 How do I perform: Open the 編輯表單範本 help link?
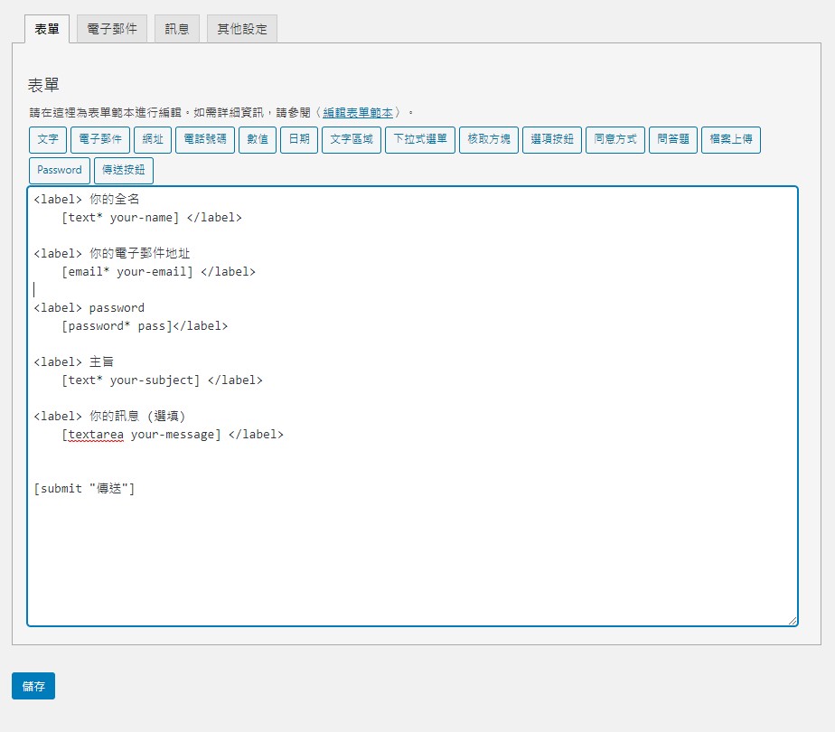[x=358, y=113]
